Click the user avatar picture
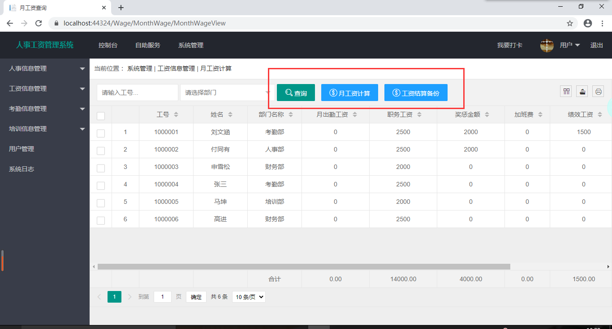 point(547,45)
